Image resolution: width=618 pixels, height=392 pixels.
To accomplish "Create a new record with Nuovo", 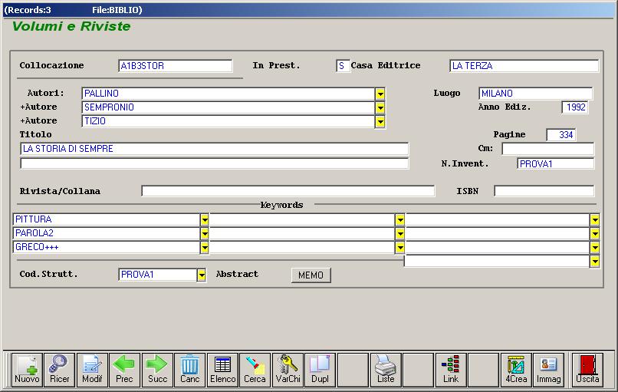I will (x=27, y=370).
